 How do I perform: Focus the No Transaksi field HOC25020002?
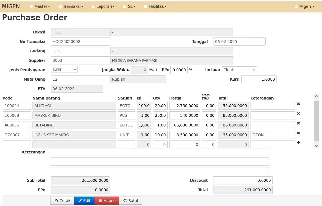point(80,42)
